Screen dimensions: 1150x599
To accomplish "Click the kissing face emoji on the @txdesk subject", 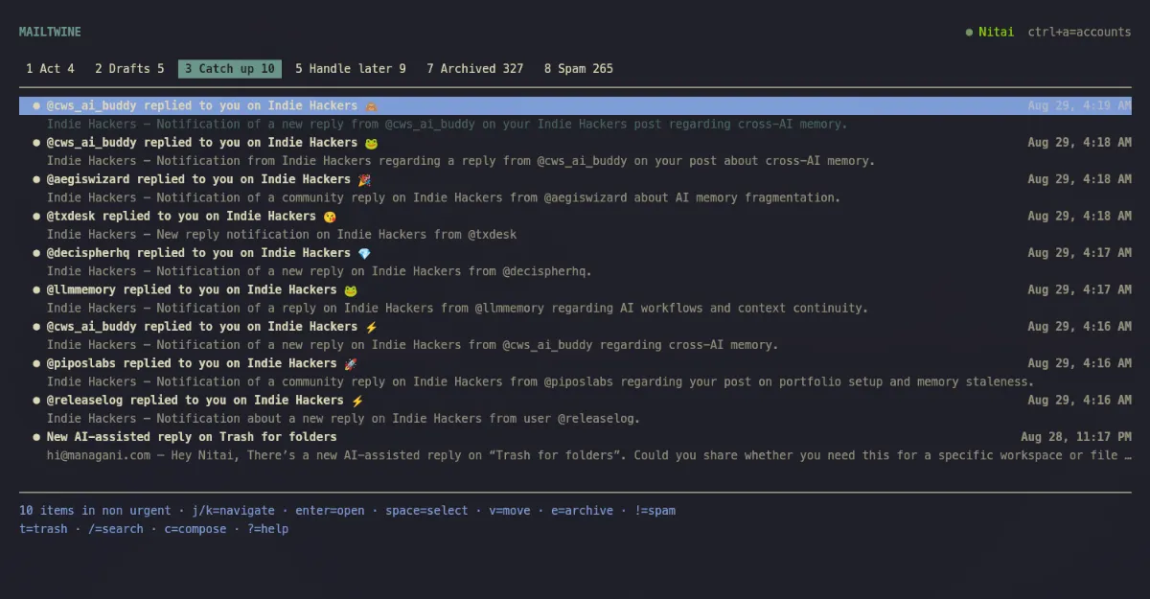I will [x=330, y=217].
